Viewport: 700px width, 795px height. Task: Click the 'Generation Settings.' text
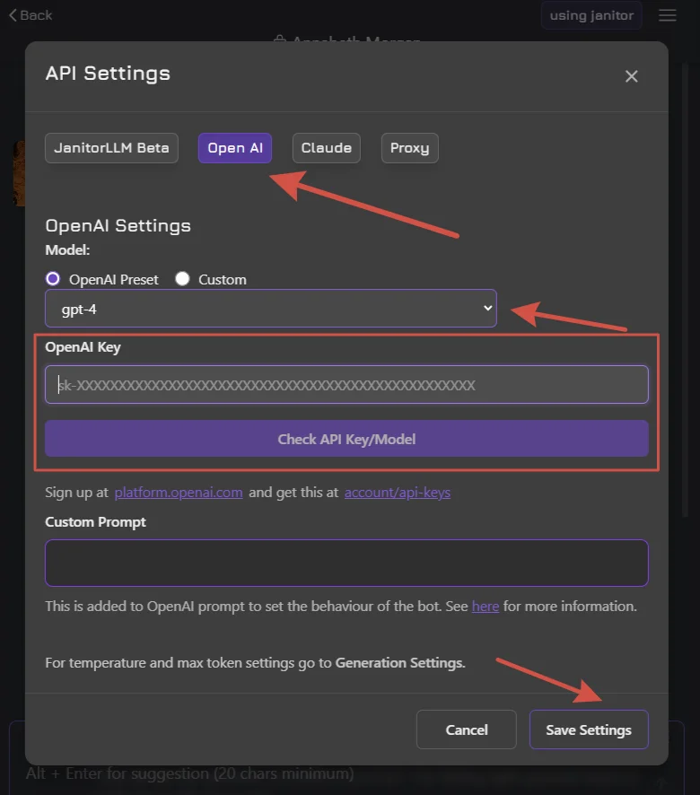(x=400, y=663)
